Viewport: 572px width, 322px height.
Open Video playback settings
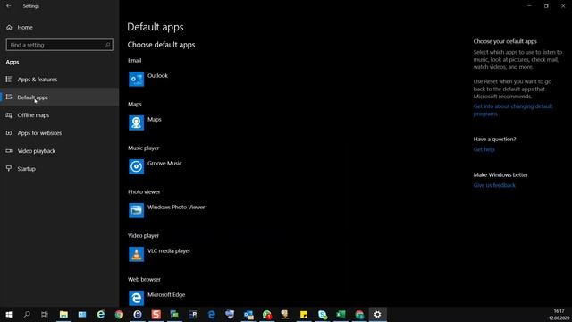[x=60, y=151]
